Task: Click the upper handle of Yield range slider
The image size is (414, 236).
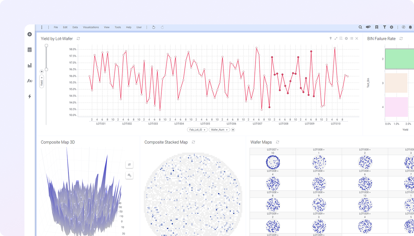Action: coord(46,46)
